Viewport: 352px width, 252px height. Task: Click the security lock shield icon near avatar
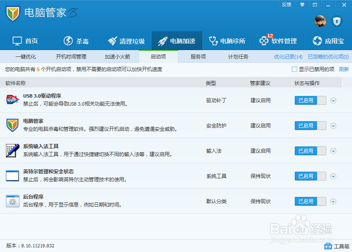[336, 21]
